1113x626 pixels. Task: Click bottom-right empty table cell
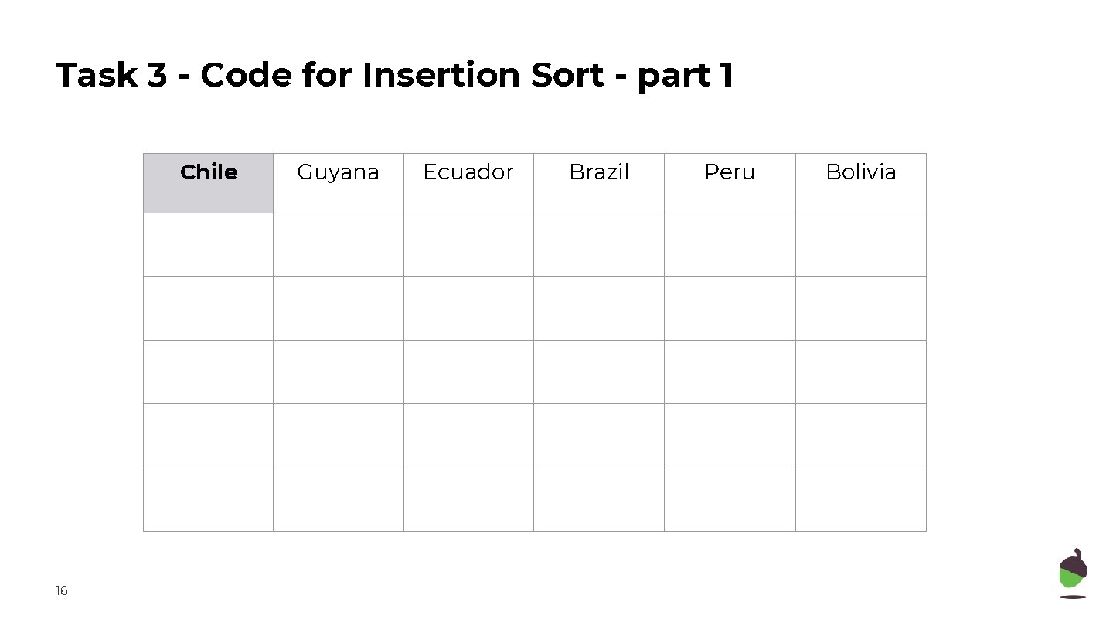pyautogui.click(x=860, y=499)
